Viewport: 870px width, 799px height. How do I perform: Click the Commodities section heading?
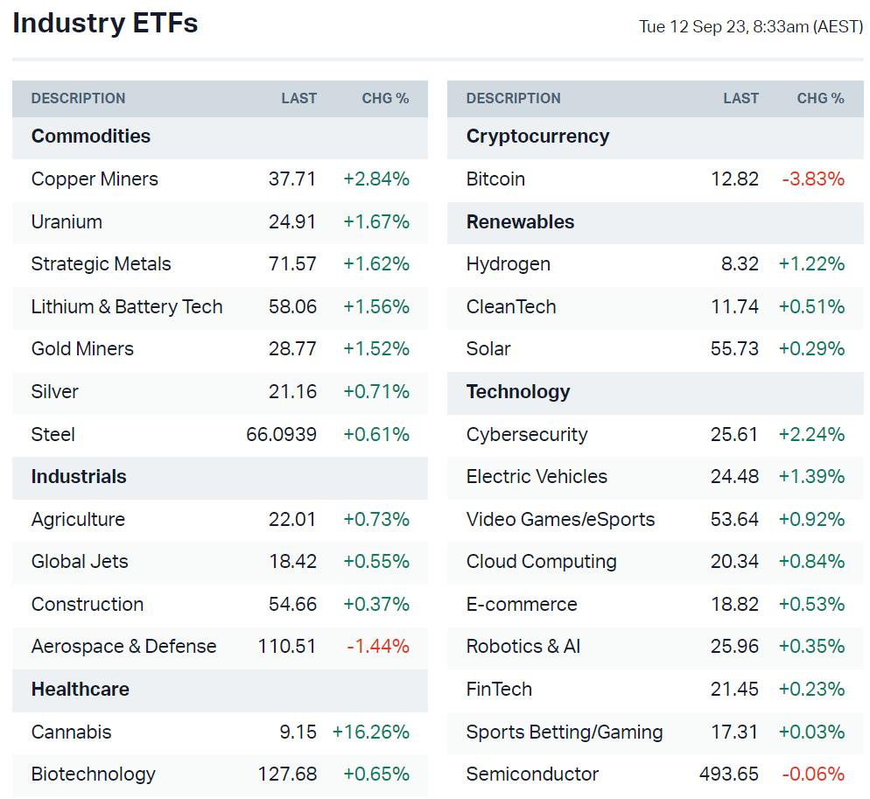coord(91,137)
